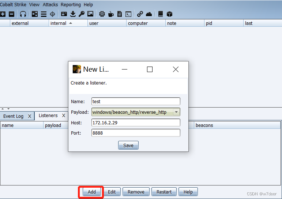The image size is (282, 199).
Task: Click Save in the New Listener dialog
Action: coord(128,145)
